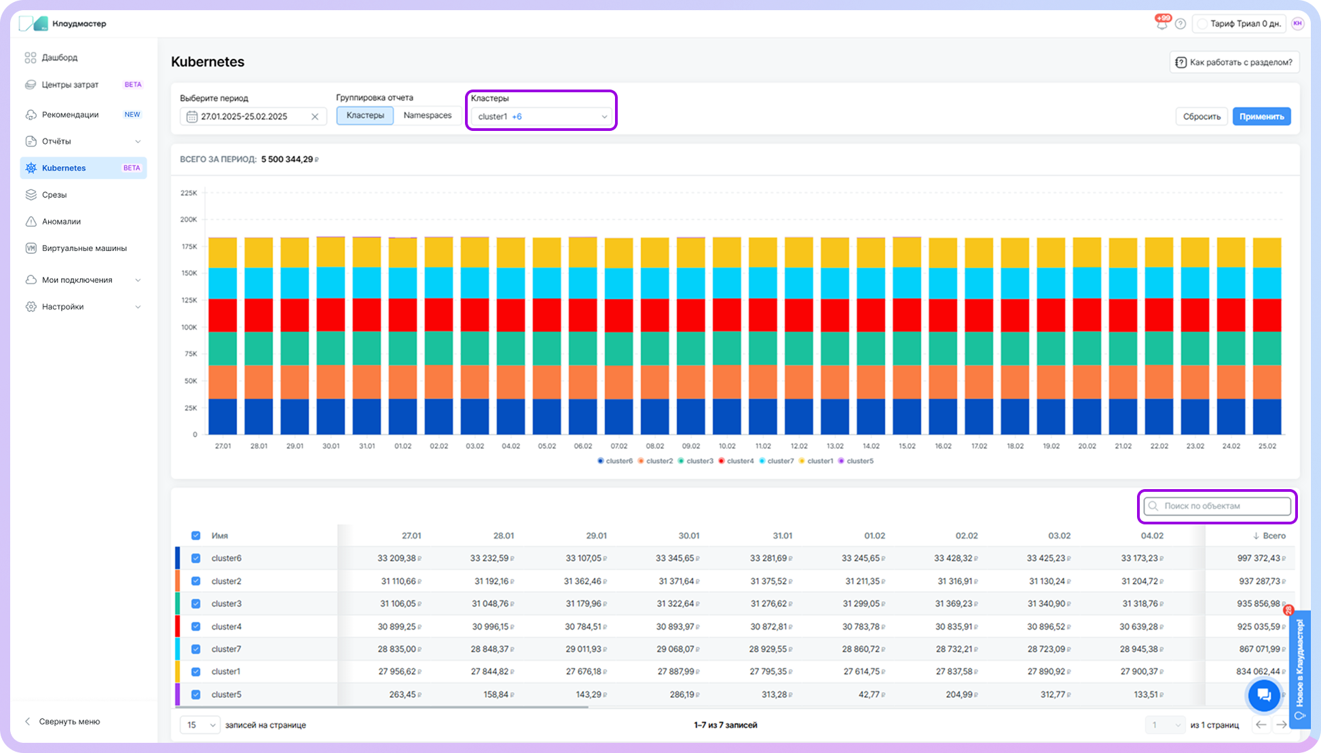Screen dimensions: 1321x753
Task: Uncheck the cluster5 row checkbox
Action: 196,694
